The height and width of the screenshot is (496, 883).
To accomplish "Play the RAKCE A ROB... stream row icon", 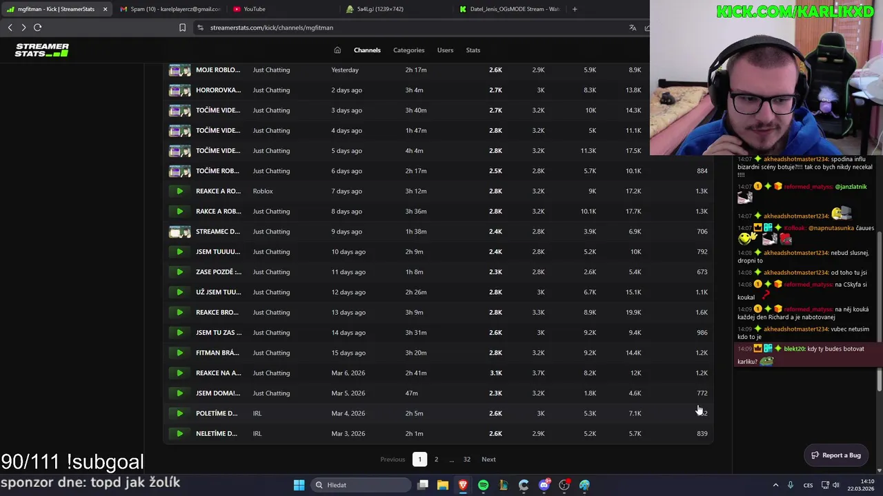I will coord(179,211).
